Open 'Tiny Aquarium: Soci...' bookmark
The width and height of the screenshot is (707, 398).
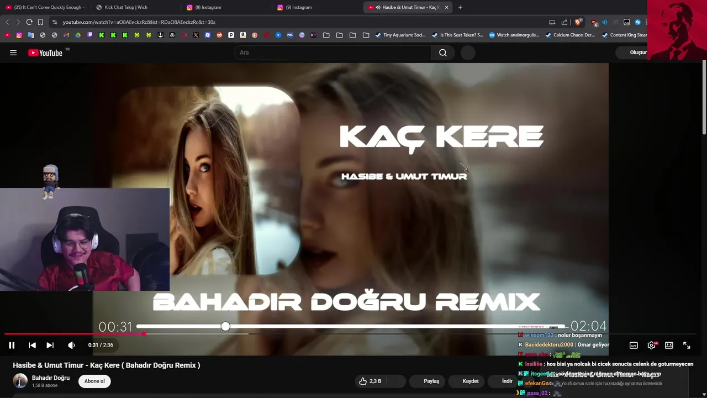tap(400, 35)
